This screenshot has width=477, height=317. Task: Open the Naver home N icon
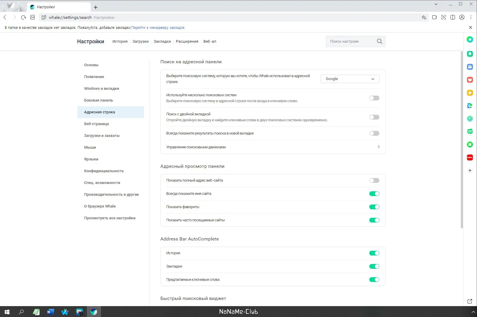pyautogui.click(x=33, y=17)
